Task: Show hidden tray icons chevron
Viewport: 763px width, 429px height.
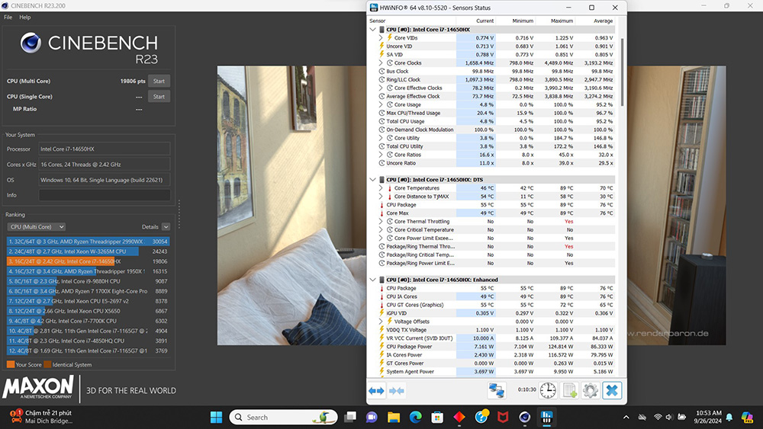Action: pyautogui.click(x=626, y=417)
